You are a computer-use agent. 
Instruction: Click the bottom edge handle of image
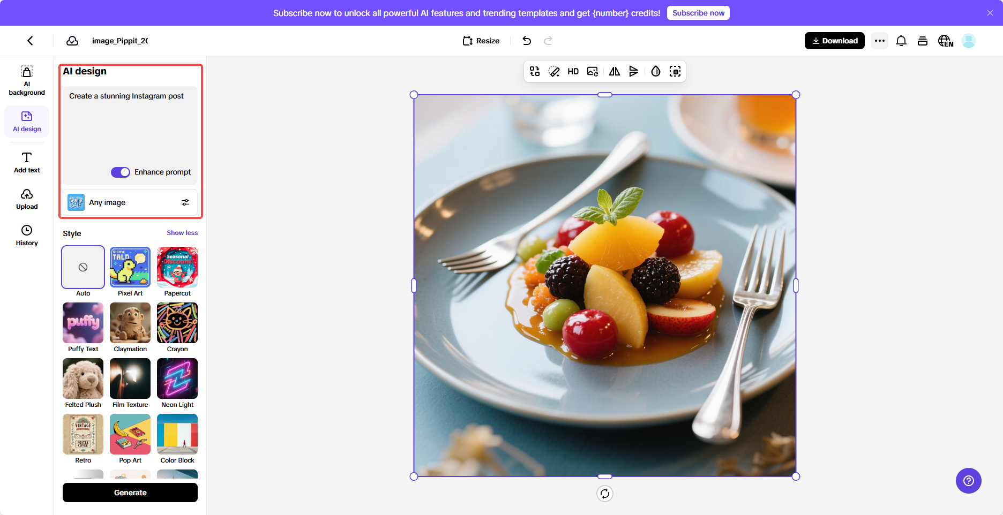(605, 476)
